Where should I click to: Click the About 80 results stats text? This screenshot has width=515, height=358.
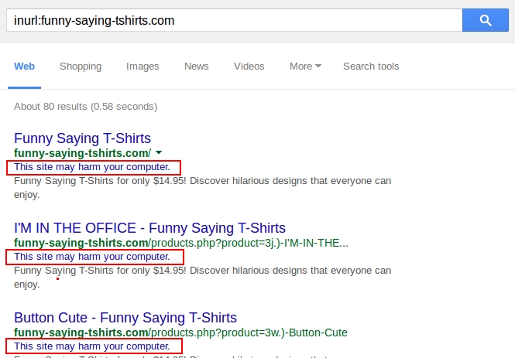click(x=85, y=106)
